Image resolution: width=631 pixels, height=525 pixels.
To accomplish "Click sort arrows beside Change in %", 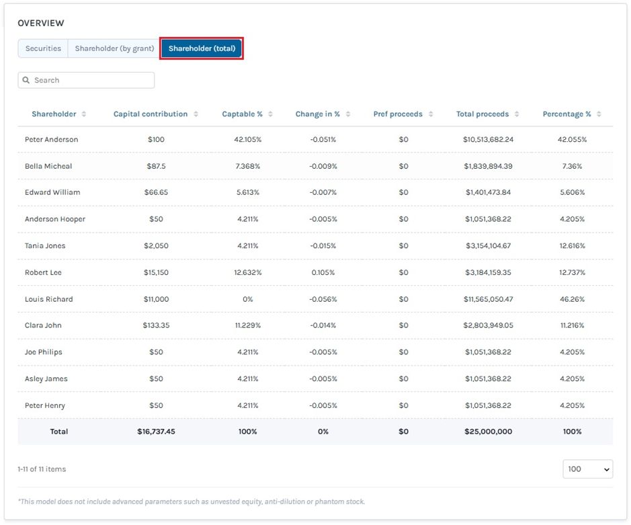I will click(x=348, y=114).
